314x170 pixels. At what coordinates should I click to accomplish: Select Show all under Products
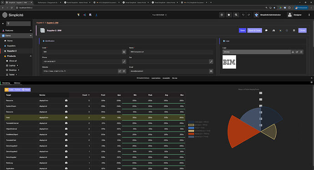(13, 61)
